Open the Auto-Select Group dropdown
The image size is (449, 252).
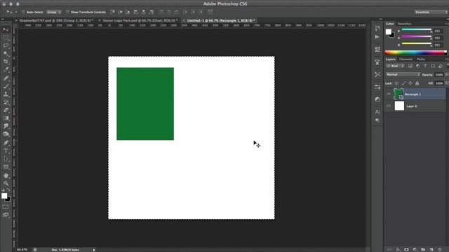click(x=54, y=12)
